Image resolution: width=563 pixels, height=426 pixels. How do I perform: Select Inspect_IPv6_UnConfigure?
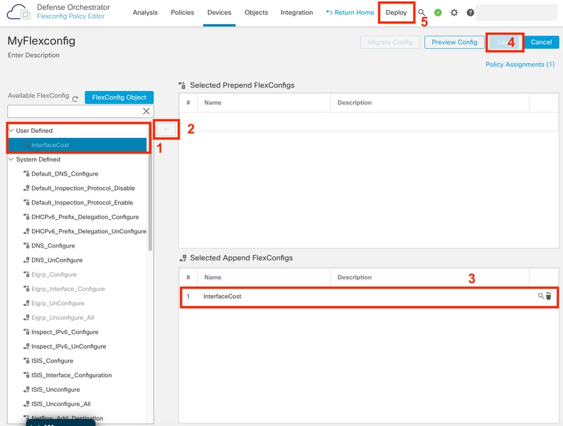tap(68, 346)
